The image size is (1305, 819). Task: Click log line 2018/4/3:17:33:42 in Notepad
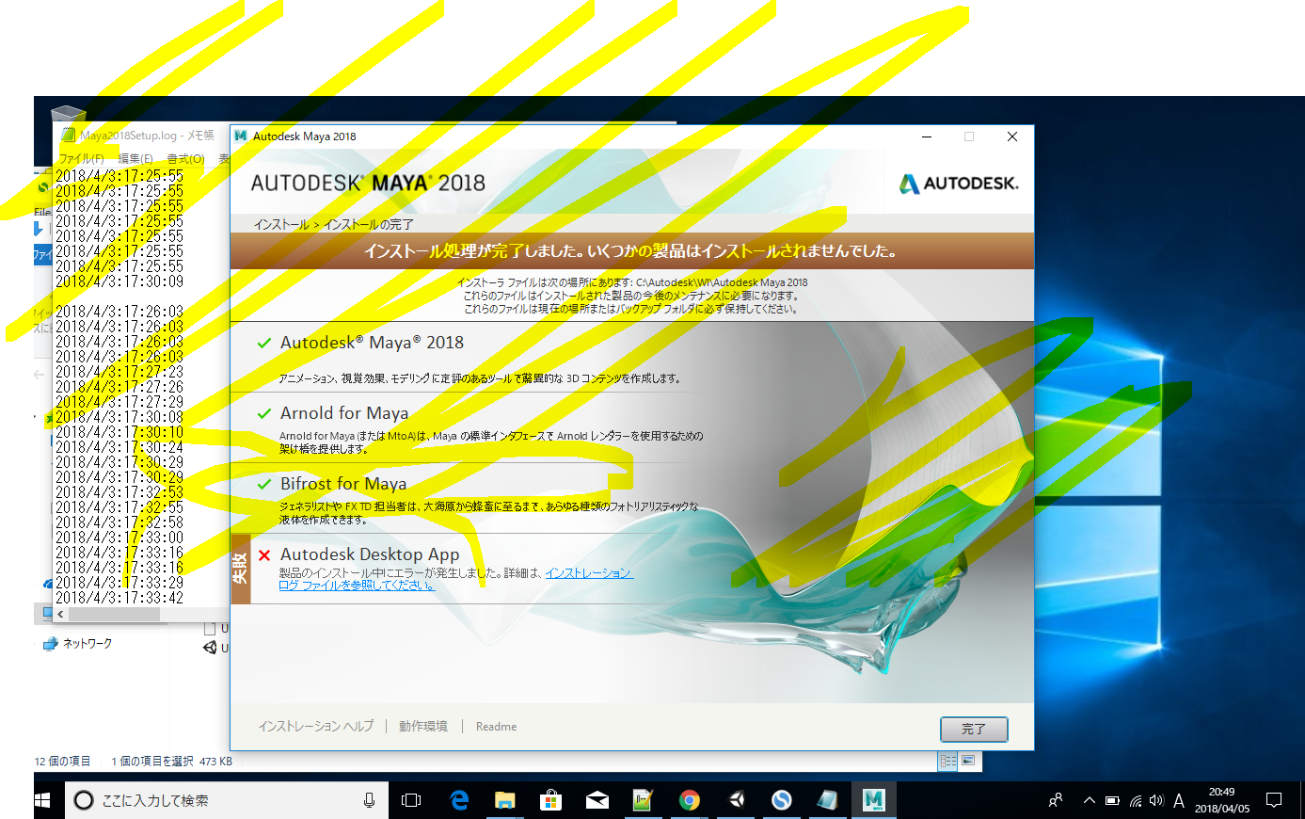coord(119,598)
